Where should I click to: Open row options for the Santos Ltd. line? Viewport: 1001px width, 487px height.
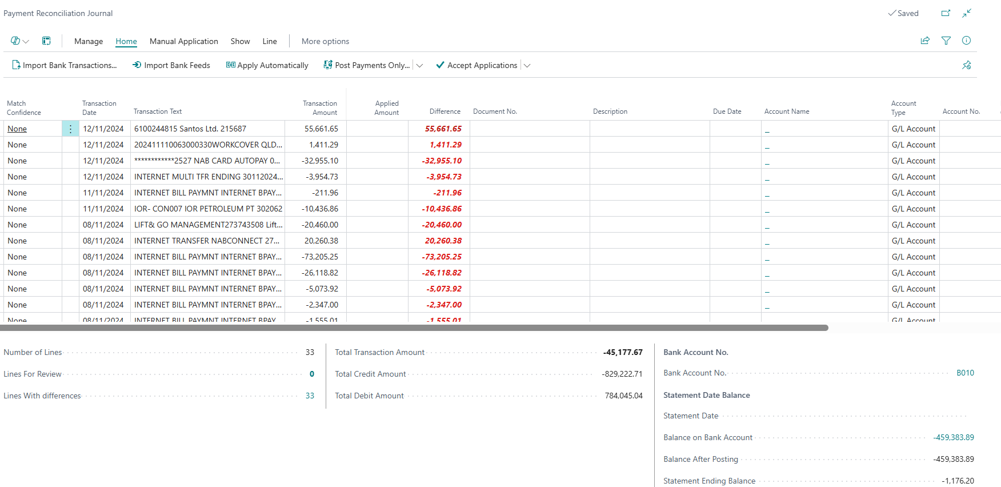coord(70,129)
